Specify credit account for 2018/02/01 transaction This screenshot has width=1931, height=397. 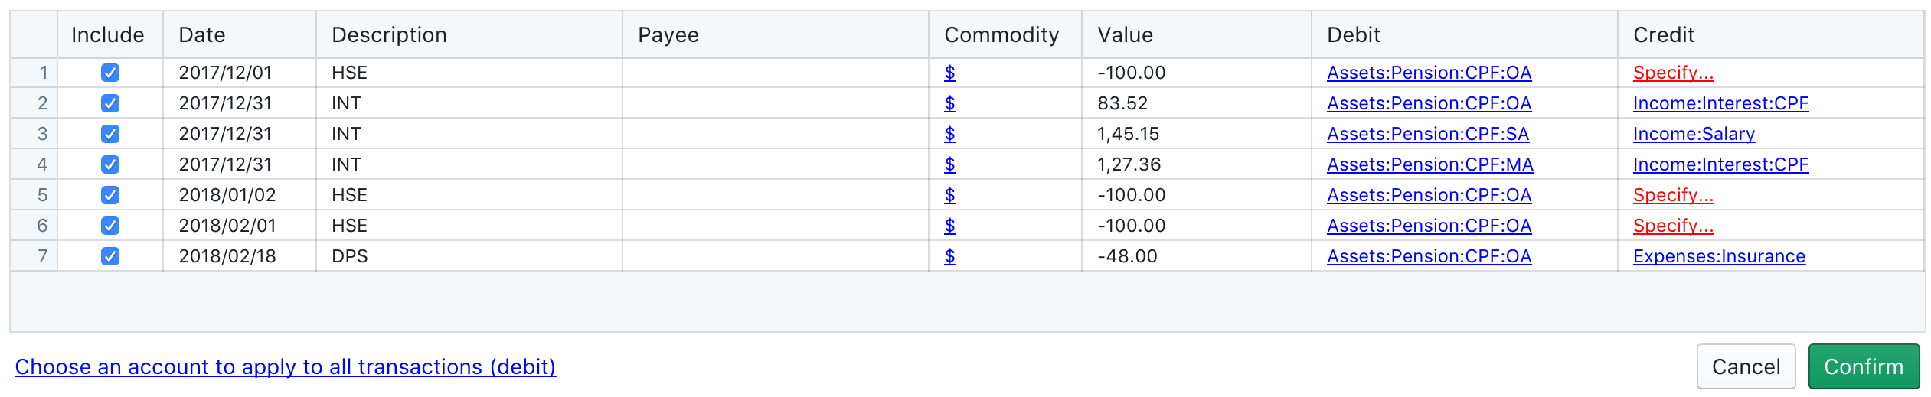[x=1673, y=226]
